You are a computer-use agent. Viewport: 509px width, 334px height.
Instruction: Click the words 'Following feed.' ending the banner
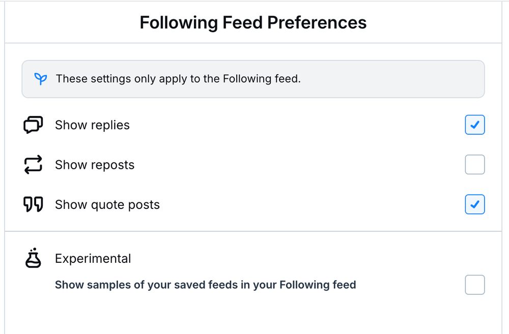262,79
